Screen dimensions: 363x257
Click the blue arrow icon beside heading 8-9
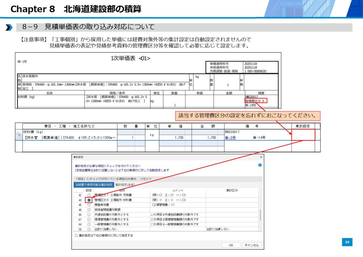click(x=9, y=27)
